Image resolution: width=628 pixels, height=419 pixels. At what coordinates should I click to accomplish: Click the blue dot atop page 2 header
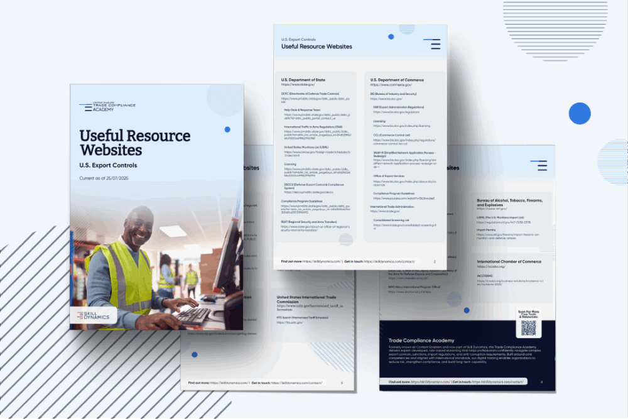pos(391,36)
